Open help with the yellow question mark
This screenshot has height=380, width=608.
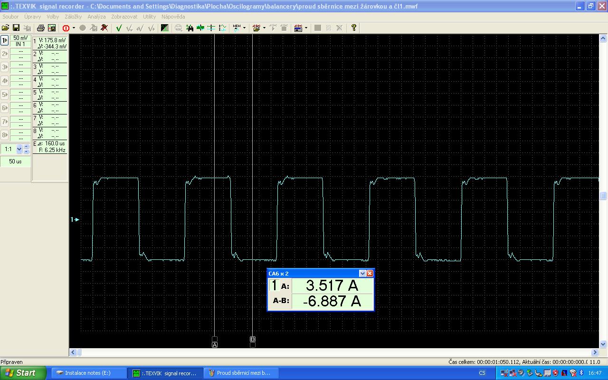pos(354,28)
